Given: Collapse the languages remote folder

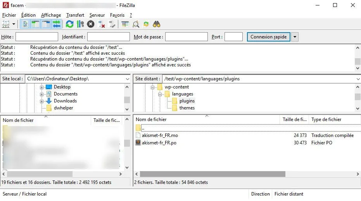Looking at the screenshot, I should point(160,94).
